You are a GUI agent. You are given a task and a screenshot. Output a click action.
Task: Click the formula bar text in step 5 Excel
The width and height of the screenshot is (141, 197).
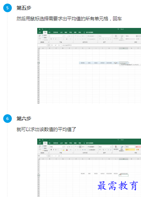click(67, 45)
